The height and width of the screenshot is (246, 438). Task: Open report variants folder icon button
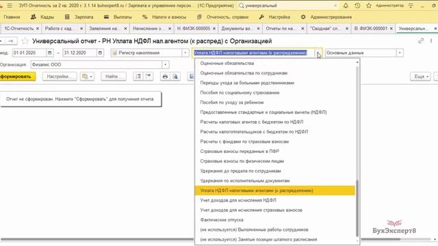pyautogui.click(x=87, y=77)
